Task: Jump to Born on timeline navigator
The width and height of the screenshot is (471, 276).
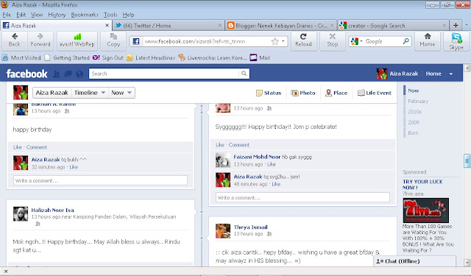Action: [413, 132]
